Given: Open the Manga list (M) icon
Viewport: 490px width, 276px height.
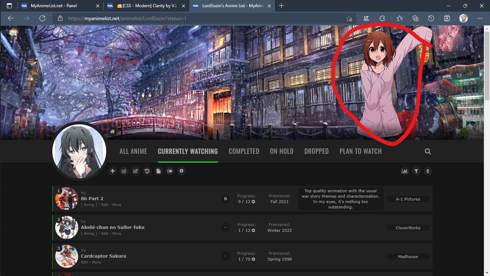Looking at the screenshot, I should 136,171.
